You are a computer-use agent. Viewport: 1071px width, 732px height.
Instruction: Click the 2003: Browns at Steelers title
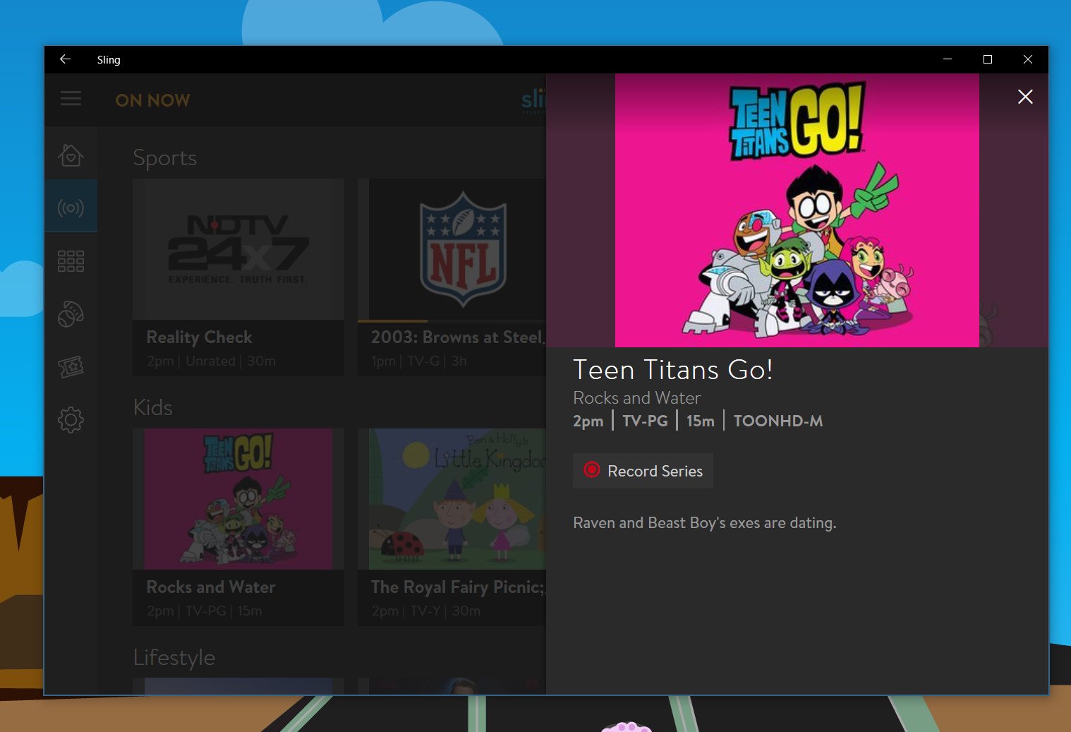tap(459, 337)
